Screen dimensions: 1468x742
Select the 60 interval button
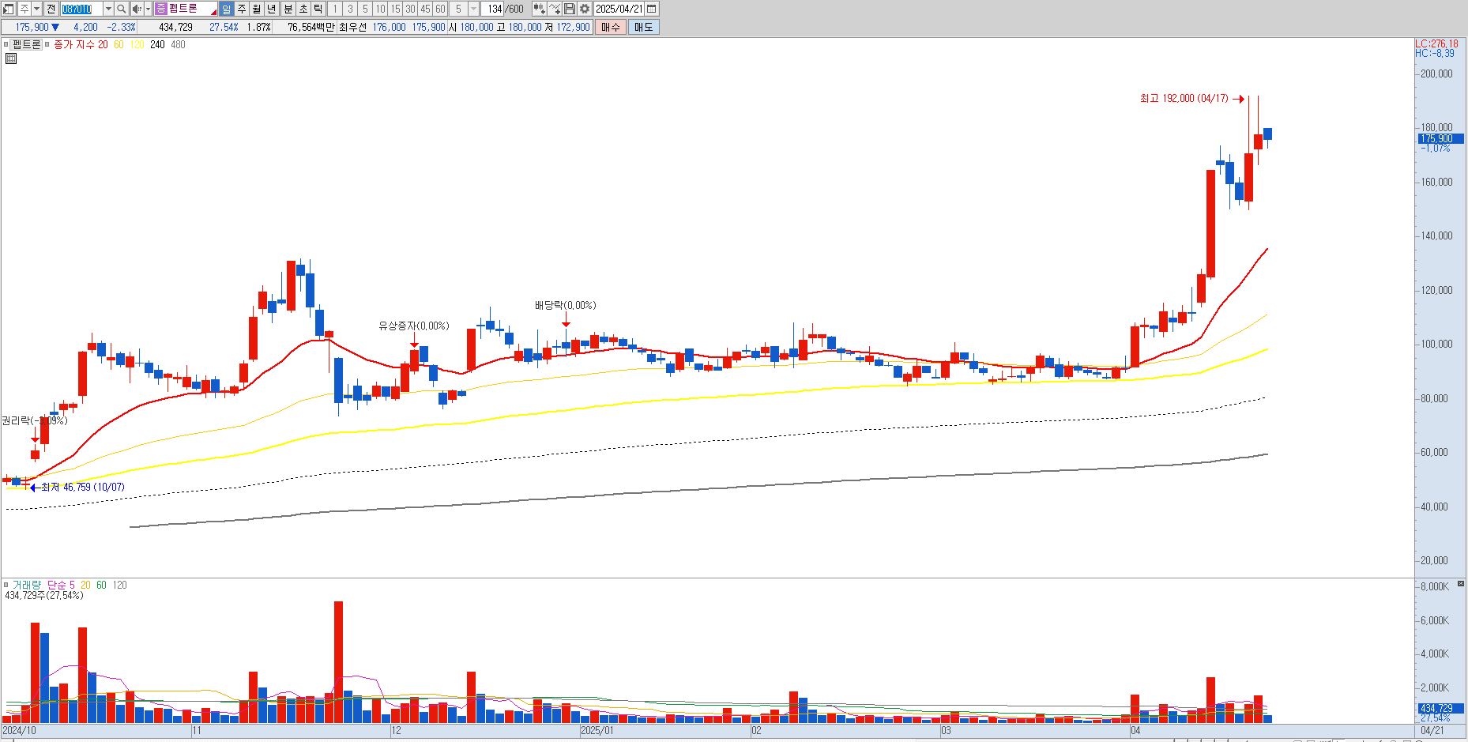440,9
